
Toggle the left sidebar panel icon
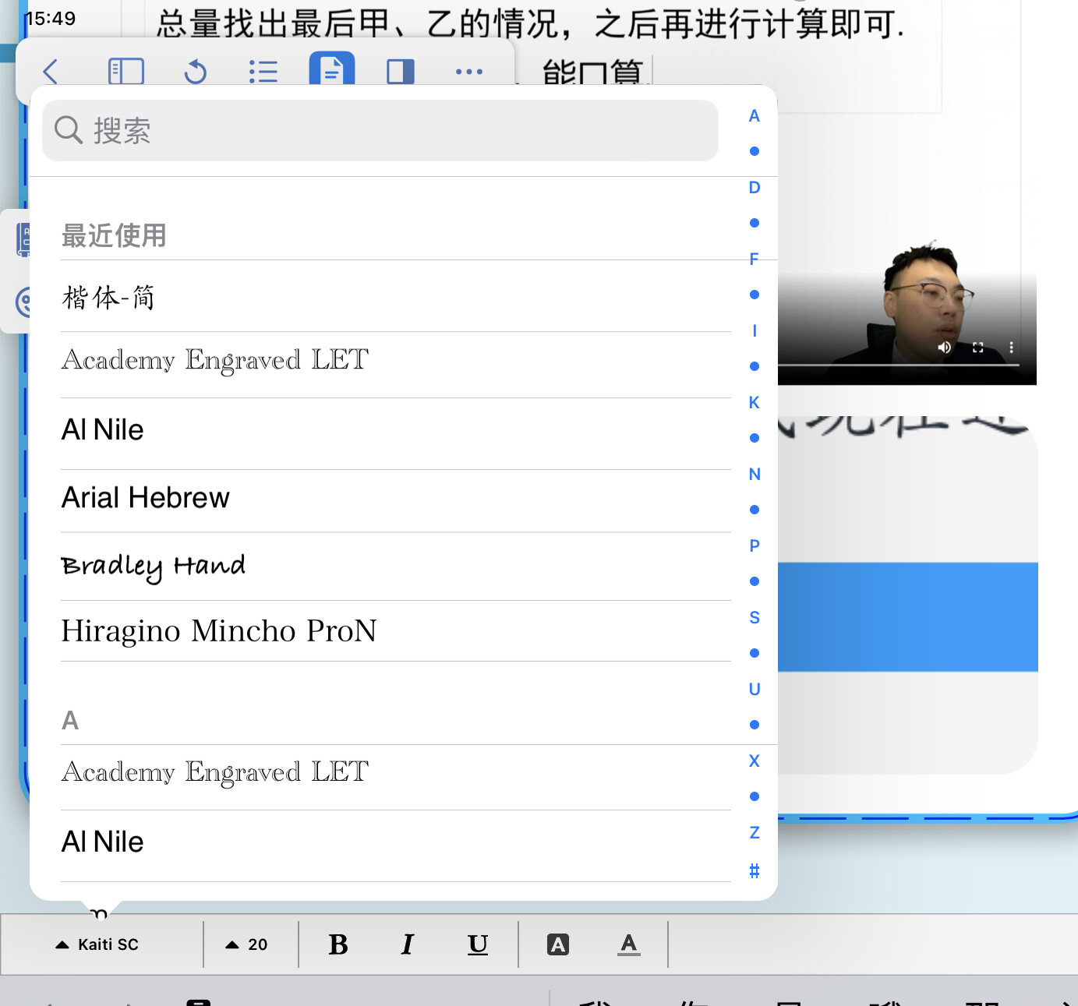(x=125, y=72)
